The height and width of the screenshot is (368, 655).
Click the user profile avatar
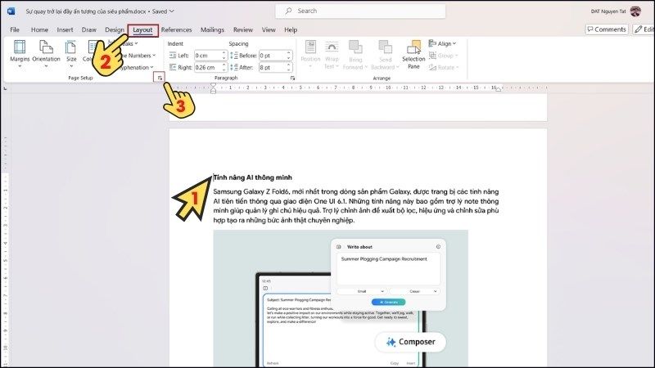pos(635,11)
